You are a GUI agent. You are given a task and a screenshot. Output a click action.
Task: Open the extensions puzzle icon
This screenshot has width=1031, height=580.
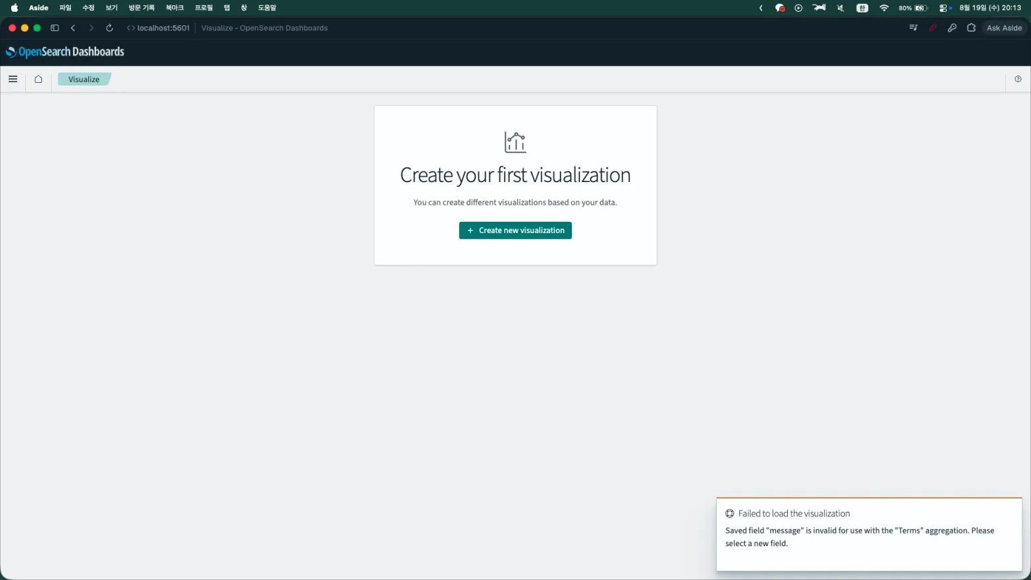[x=971, y=28]
